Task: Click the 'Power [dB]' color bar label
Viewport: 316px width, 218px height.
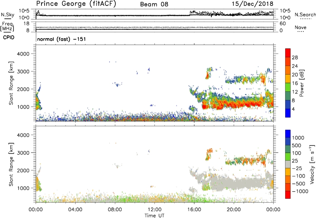Action: coord(301,83)
